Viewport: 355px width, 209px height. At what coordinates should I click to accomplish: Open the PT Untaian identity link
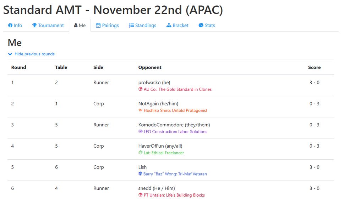(174, 195)
